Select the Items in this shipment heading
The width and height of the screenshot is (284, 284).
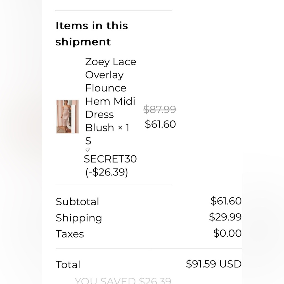[x=92, y=33]
